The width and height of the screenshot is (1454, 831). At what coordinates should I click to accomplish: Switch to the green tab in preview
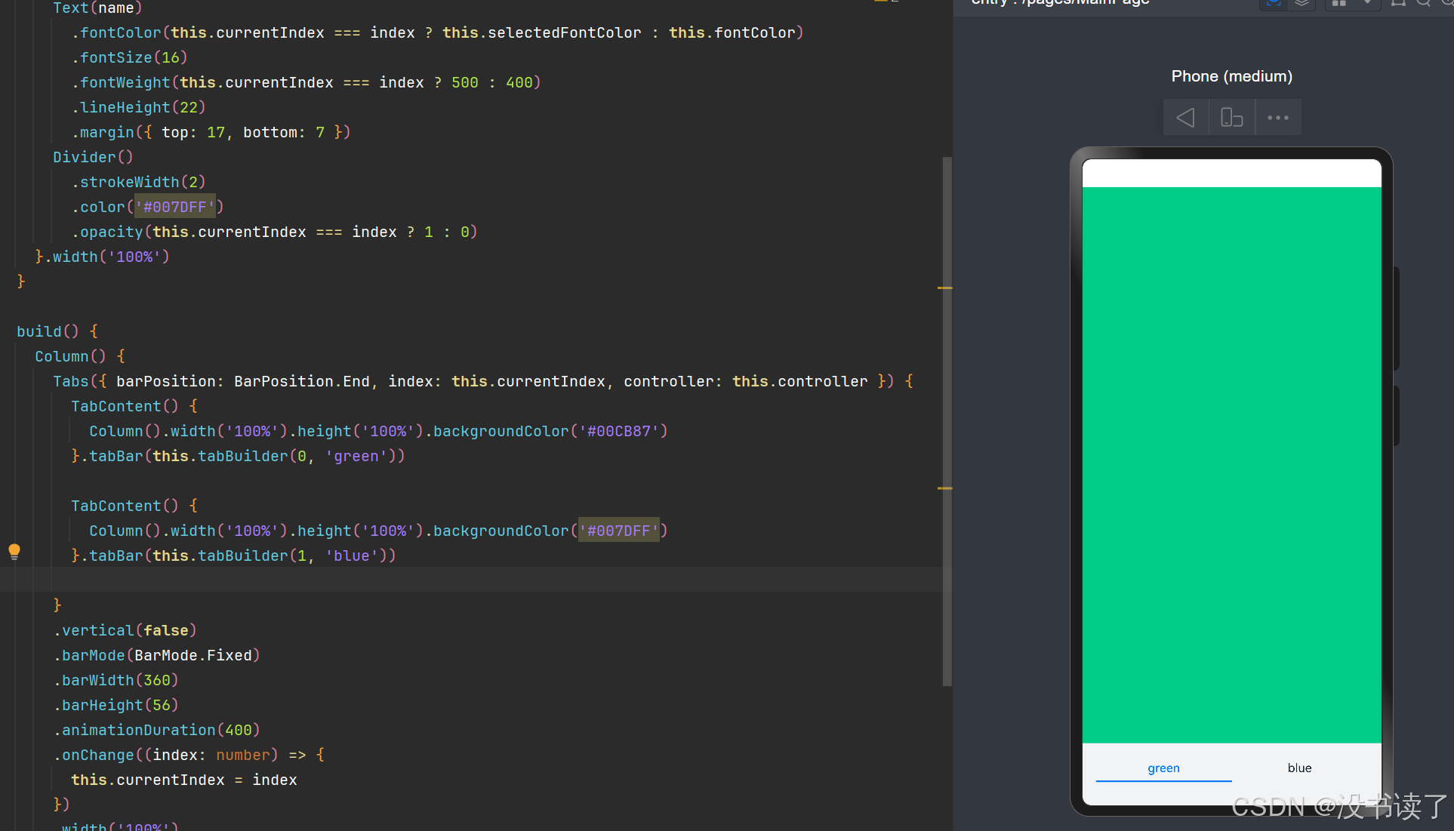(x=1163, y=768)
